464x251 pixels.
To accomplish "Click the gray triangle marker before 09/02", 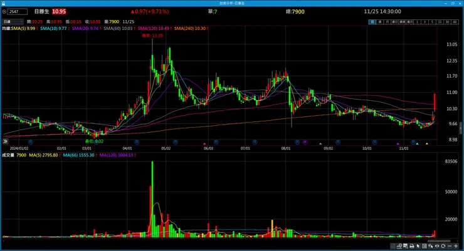I will click(x=320, y=143).
